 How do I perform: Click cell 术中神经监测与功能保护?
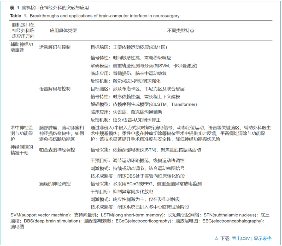coord(22,133)
